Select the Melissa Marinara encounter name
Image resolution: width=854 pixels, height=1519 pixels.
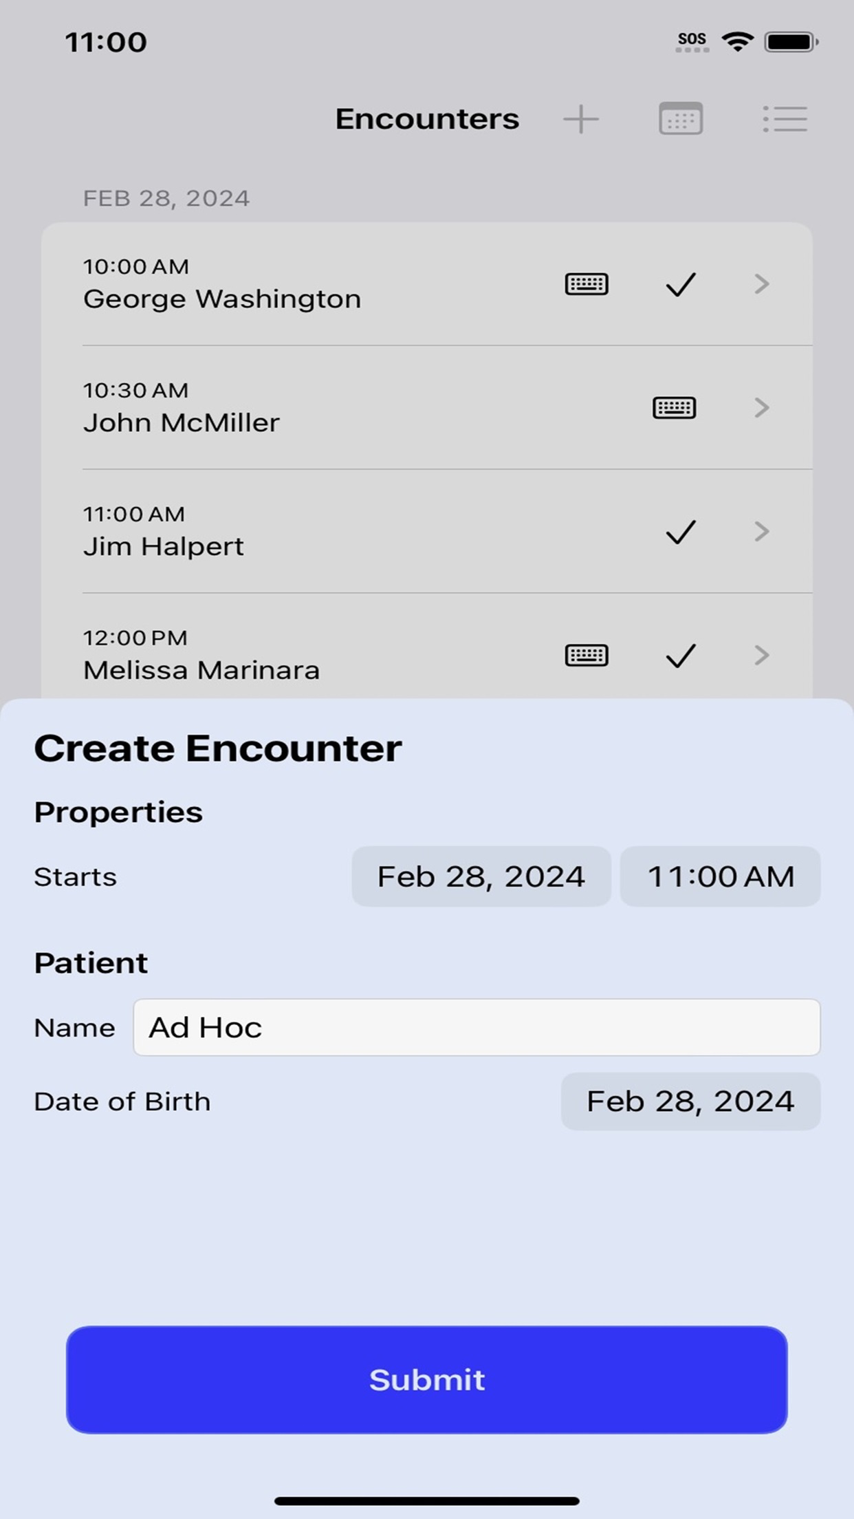pos(201,670)
